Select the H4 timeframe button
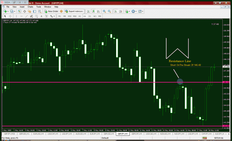232x141 pixels. point(85,16)
